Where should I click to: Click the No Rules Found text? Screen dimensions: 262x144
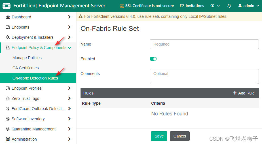[170, 114]
